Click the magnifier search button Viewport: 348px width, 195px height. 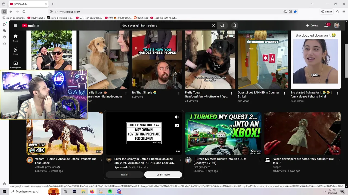(222, 25)
